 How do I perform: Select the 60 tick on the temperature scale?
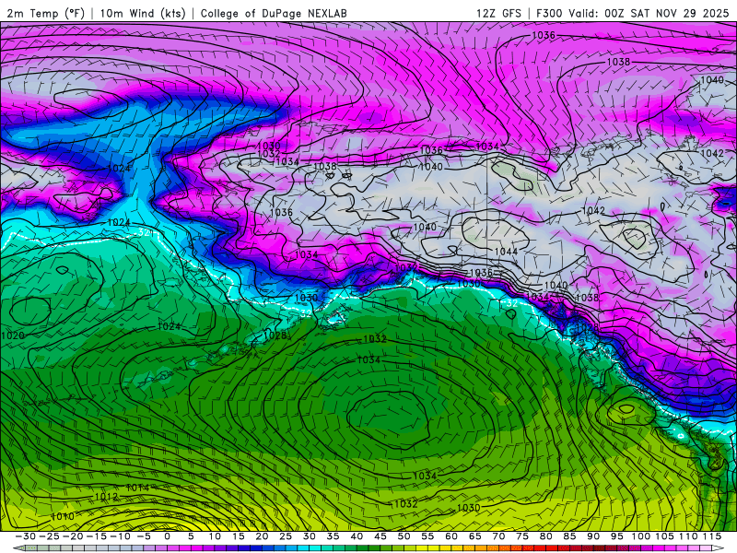(451, 536)
